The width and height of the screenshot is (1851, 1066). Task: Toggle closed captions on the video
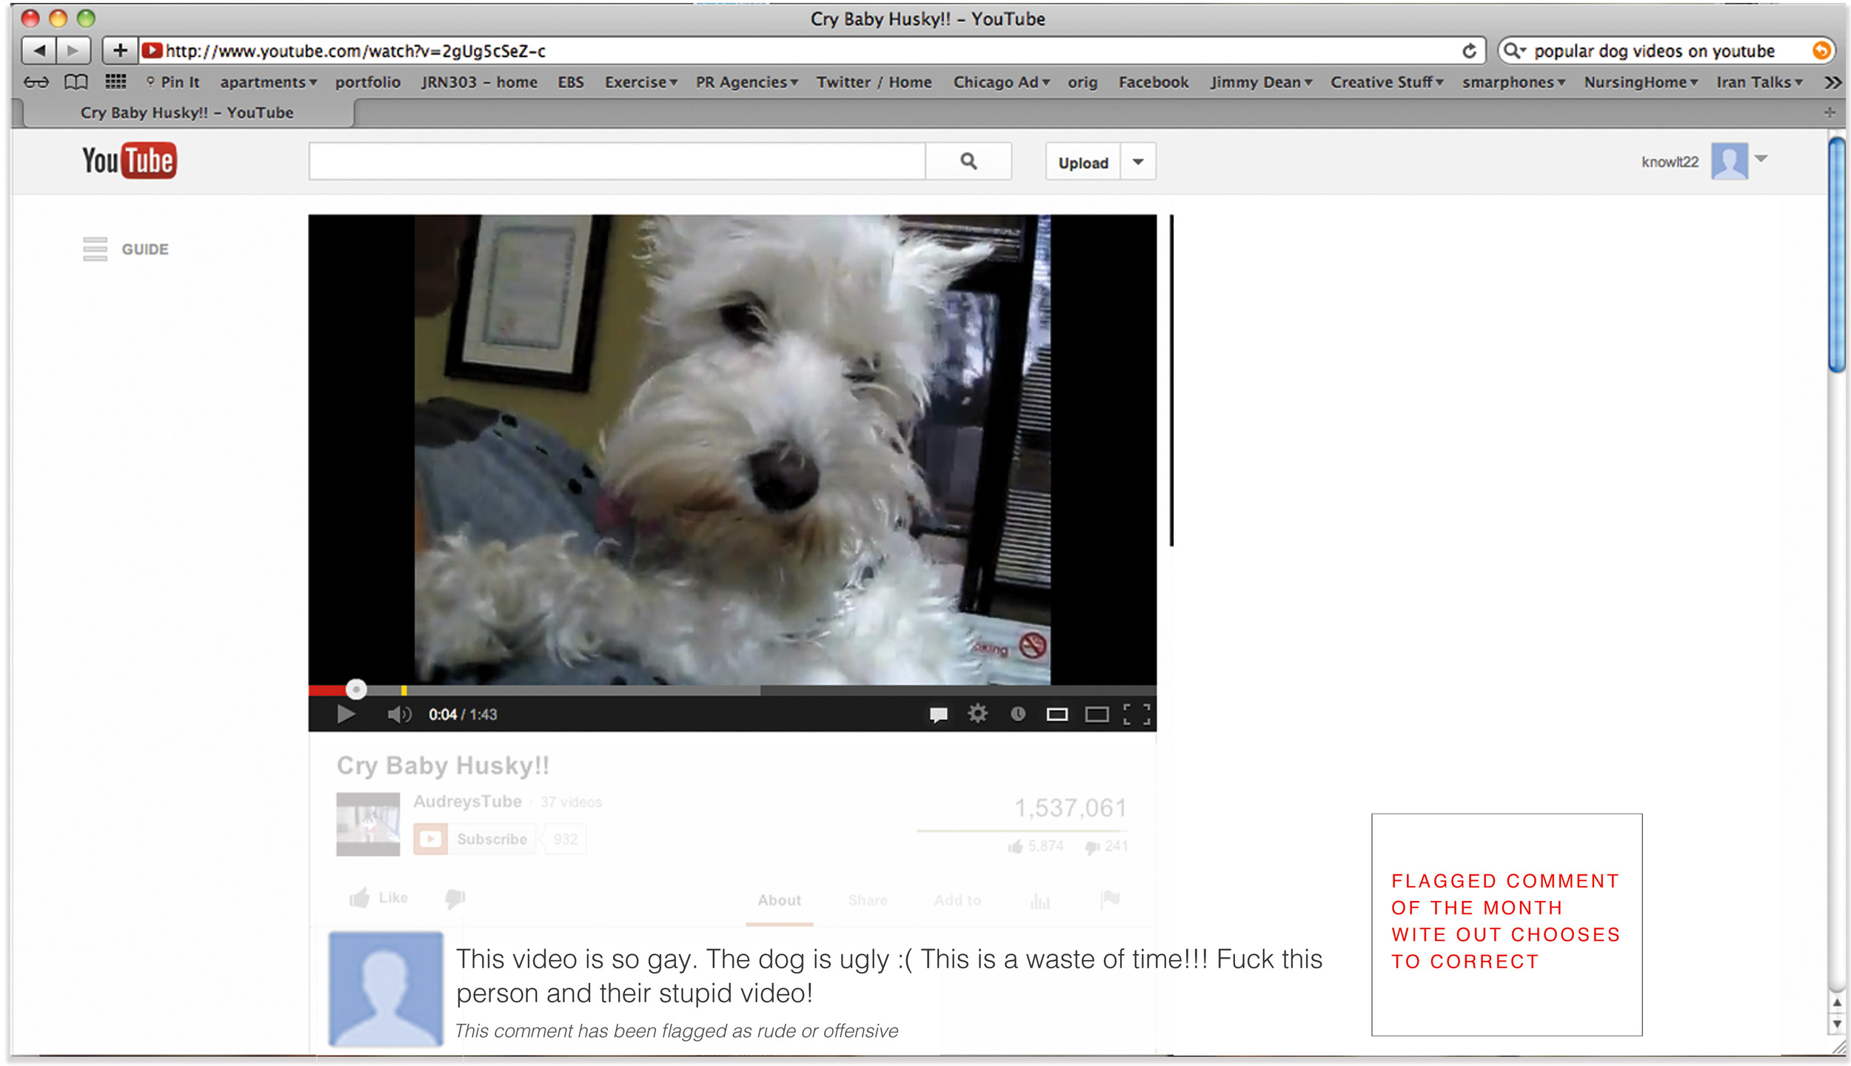[939, 714]
